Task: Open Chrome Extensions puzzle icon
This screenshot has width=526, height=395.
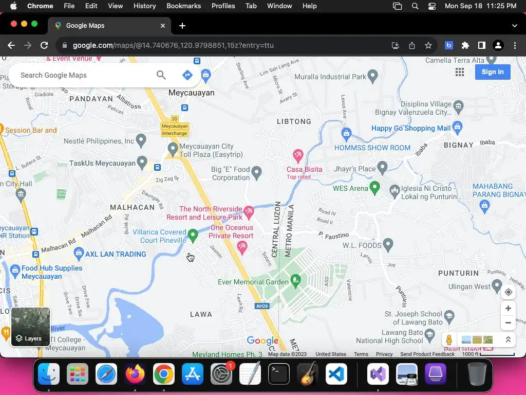Action: (465, 45)
